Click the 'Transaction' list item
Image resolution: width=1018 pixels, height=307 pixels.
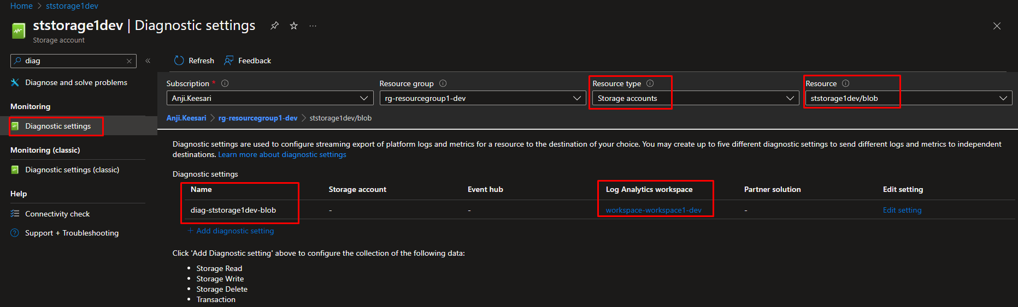(x=216, y=299)
